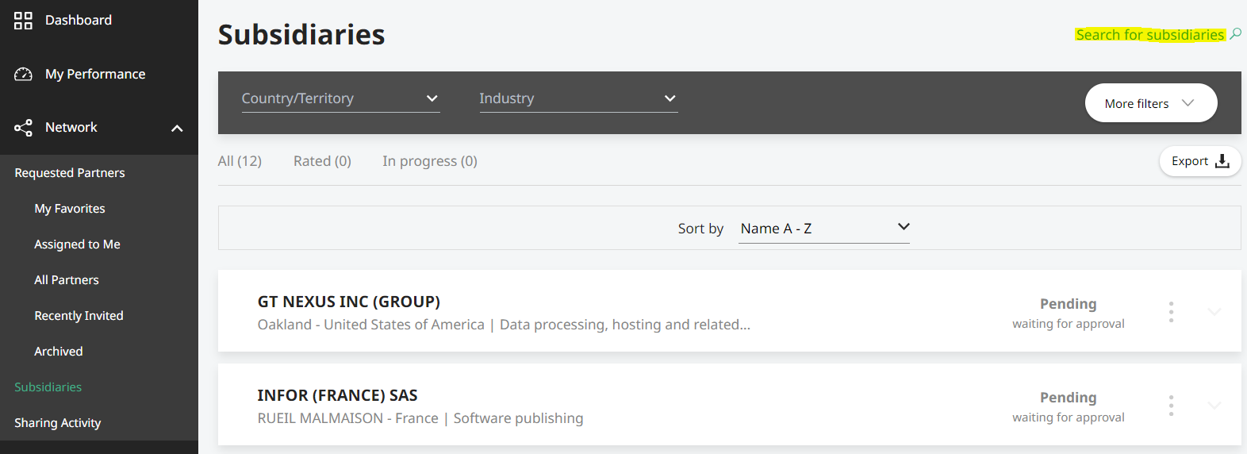The image size is (1247, 454).
Task: Open three-dot menu for GT NEXUS INC
Action: click(1171, 312)
